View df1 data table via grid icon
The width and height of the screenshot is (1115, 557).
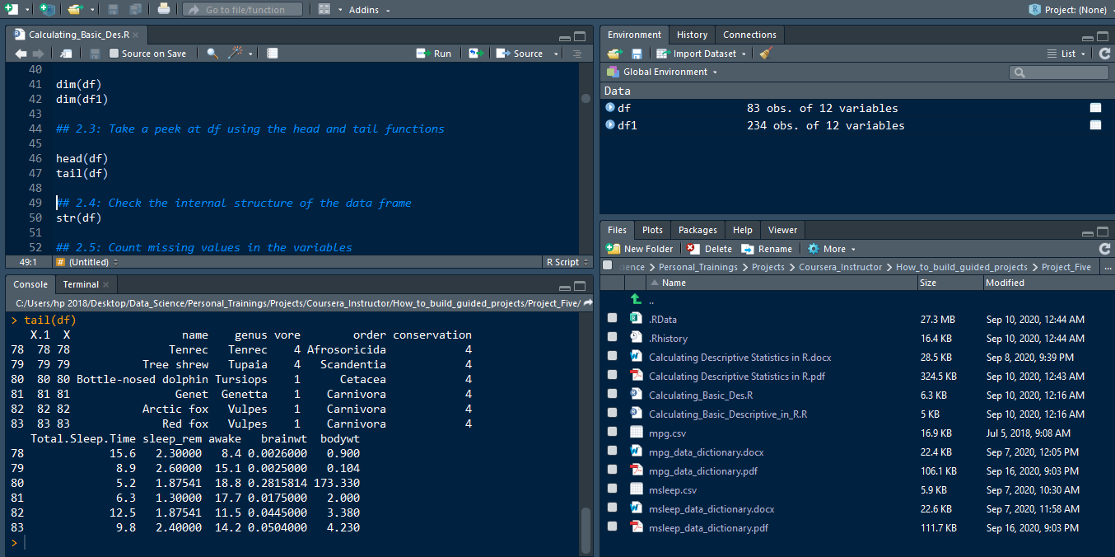click(1095, 125)
